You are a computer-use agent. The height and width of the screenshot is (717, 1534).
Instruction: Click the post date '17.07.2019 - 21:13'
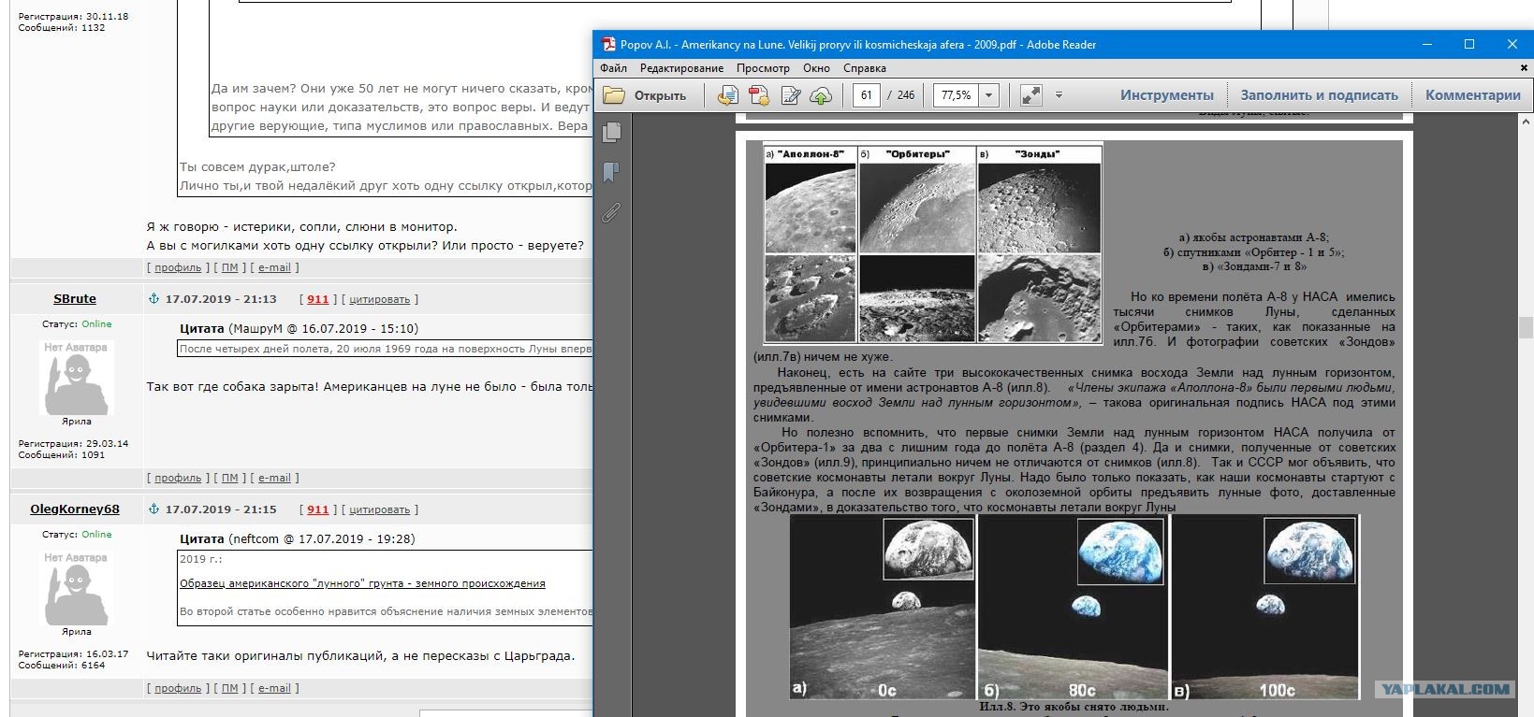pyautogui.click(x=221, y=299)
